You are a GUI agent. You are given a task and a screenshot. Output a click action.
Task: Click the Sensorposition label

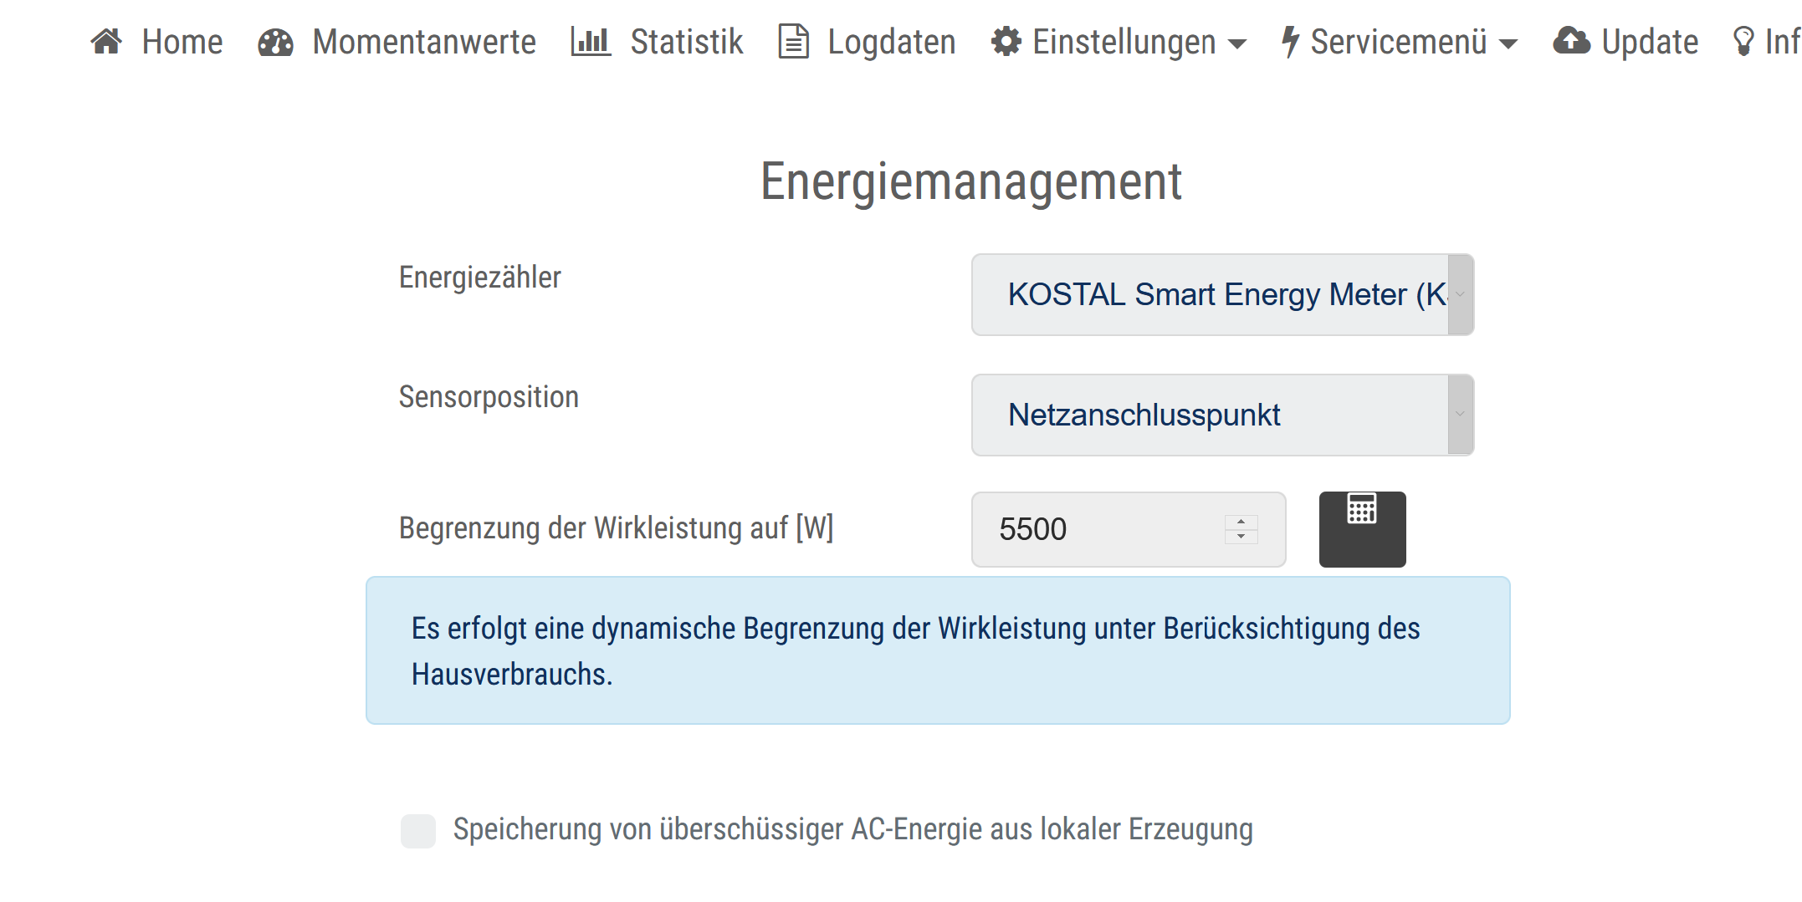[489, 397]
